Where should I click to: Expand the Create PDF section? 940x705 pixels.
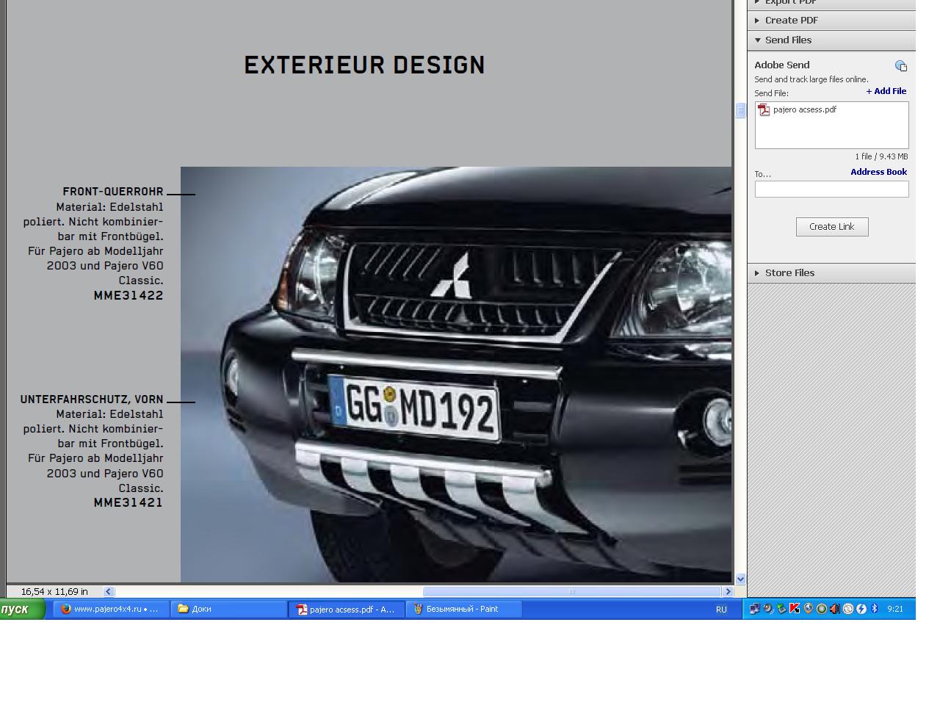point(791,21)
